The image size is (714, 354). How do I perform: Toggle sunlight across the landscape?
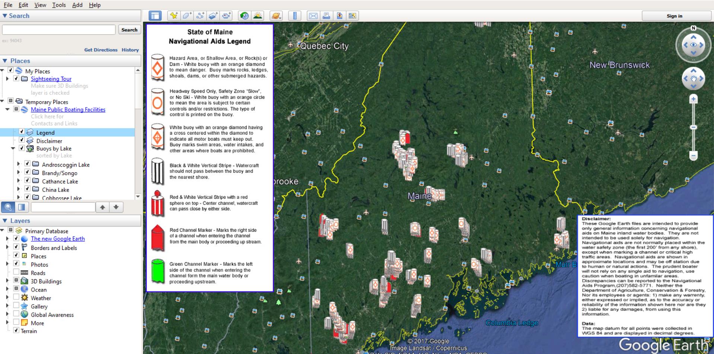click(258, 16)
